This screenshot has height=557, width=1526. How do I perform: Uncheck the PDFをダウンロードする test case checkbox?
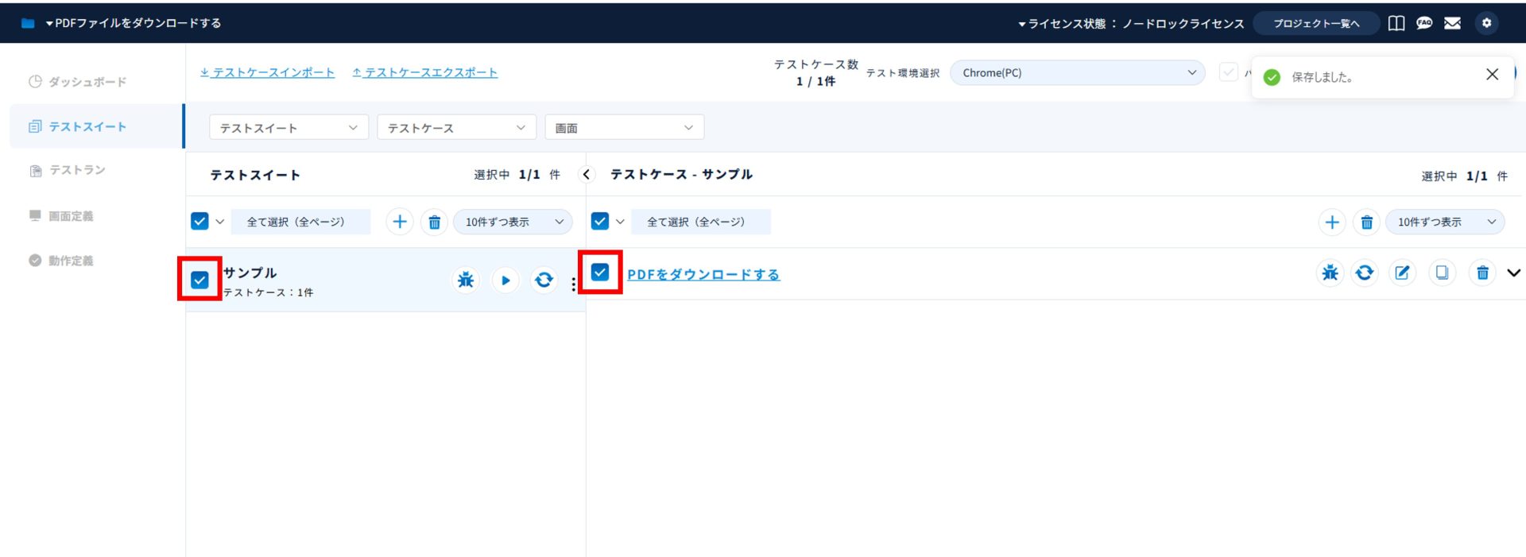600,273
